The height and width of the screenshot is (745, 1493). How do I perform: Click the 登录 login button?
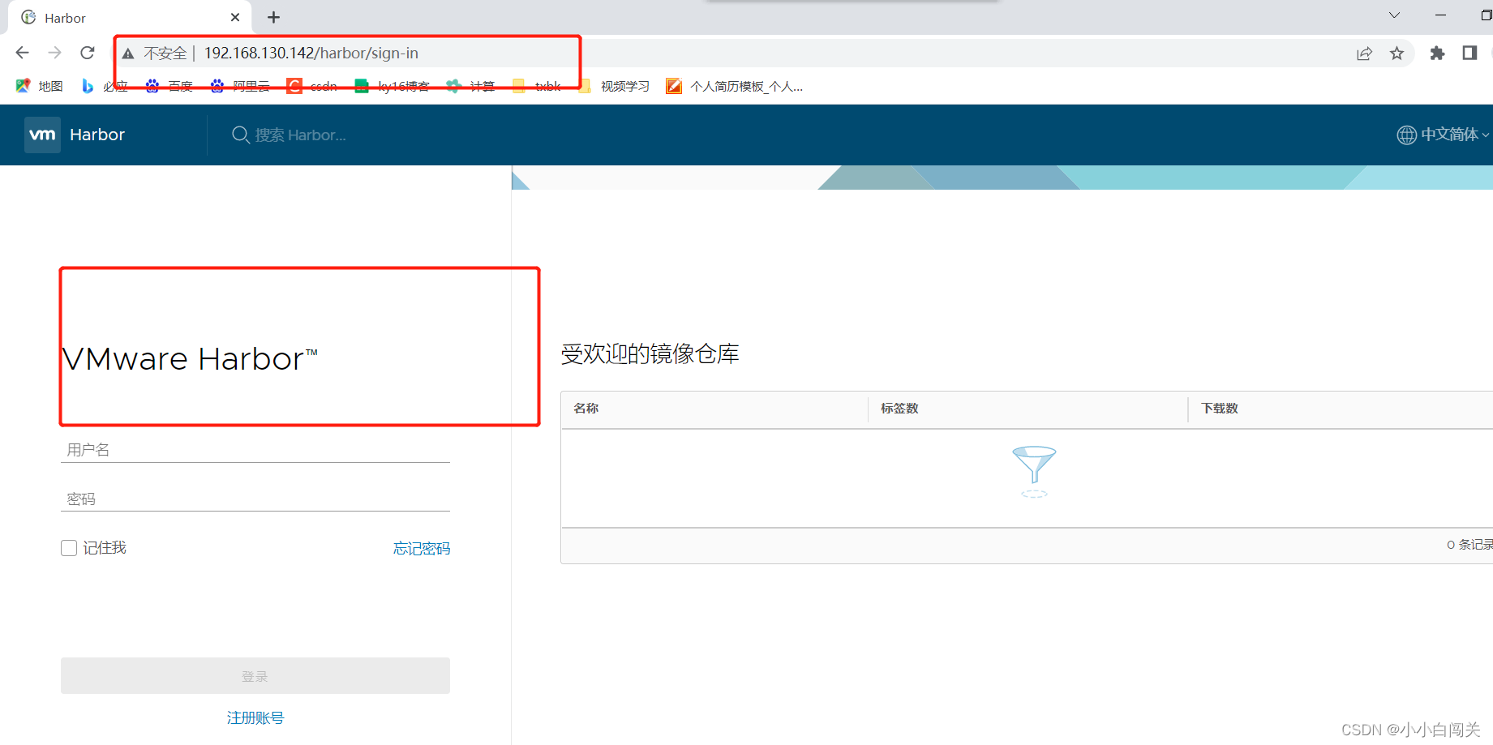click(x=255, y=675)
